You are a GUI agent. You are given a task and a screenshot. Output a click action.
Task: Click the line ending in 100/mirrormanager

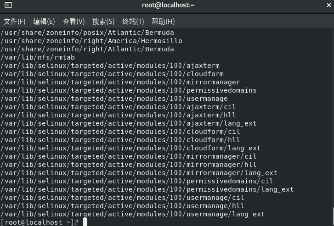(x=120, y=82)
